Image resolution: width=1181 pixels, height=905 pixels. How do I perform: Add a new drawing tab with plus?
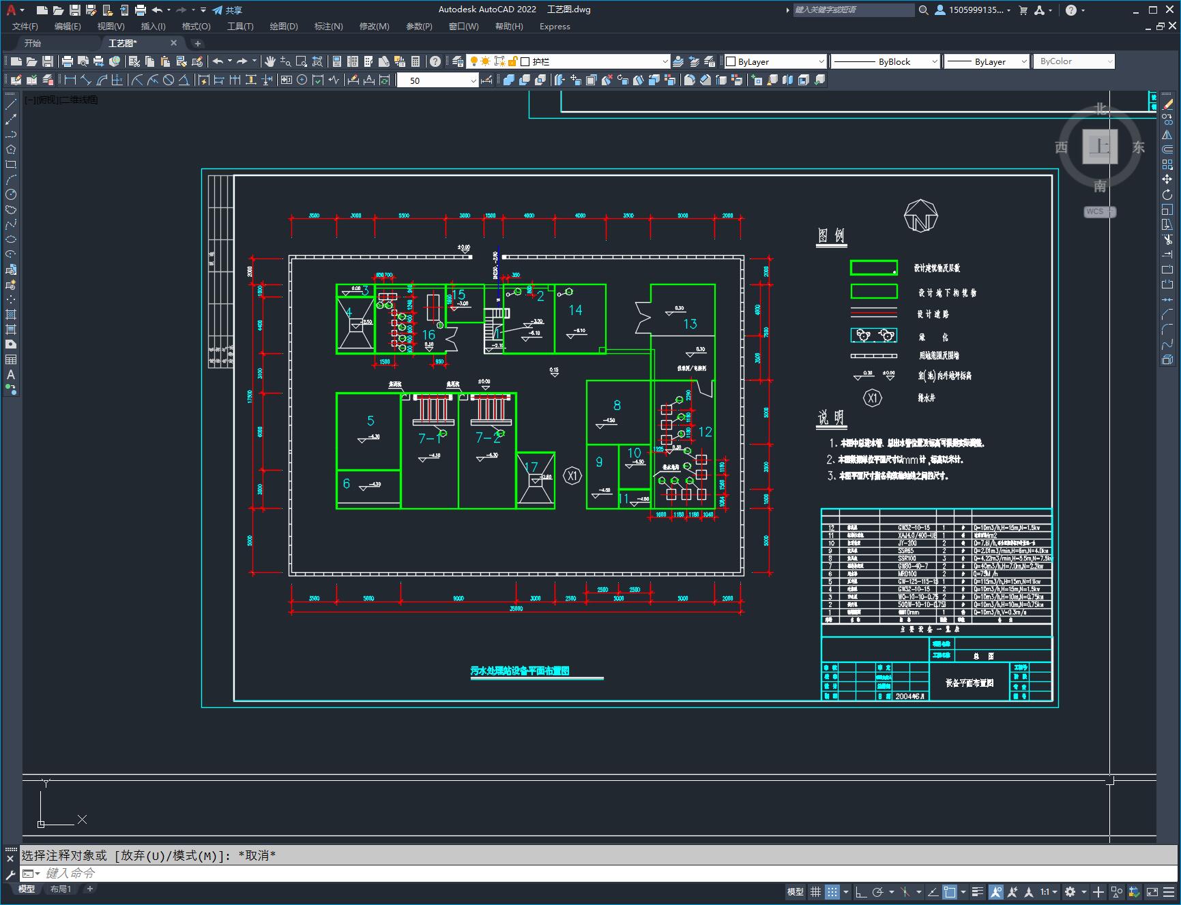click(198, 43)
